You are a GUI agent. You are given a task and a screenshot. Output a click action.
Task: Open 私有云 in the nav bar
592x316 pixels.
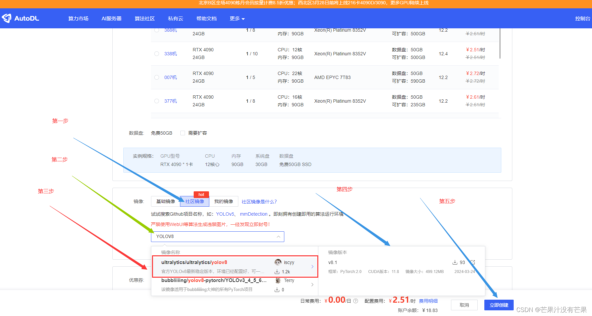pyautogui.click(x=176, y=19)
